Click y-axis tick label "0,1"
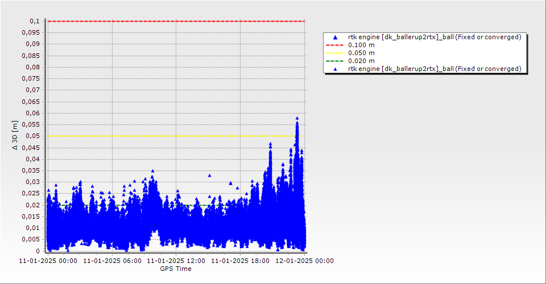The height and width of the screenshot is (284, 546). 35,21
